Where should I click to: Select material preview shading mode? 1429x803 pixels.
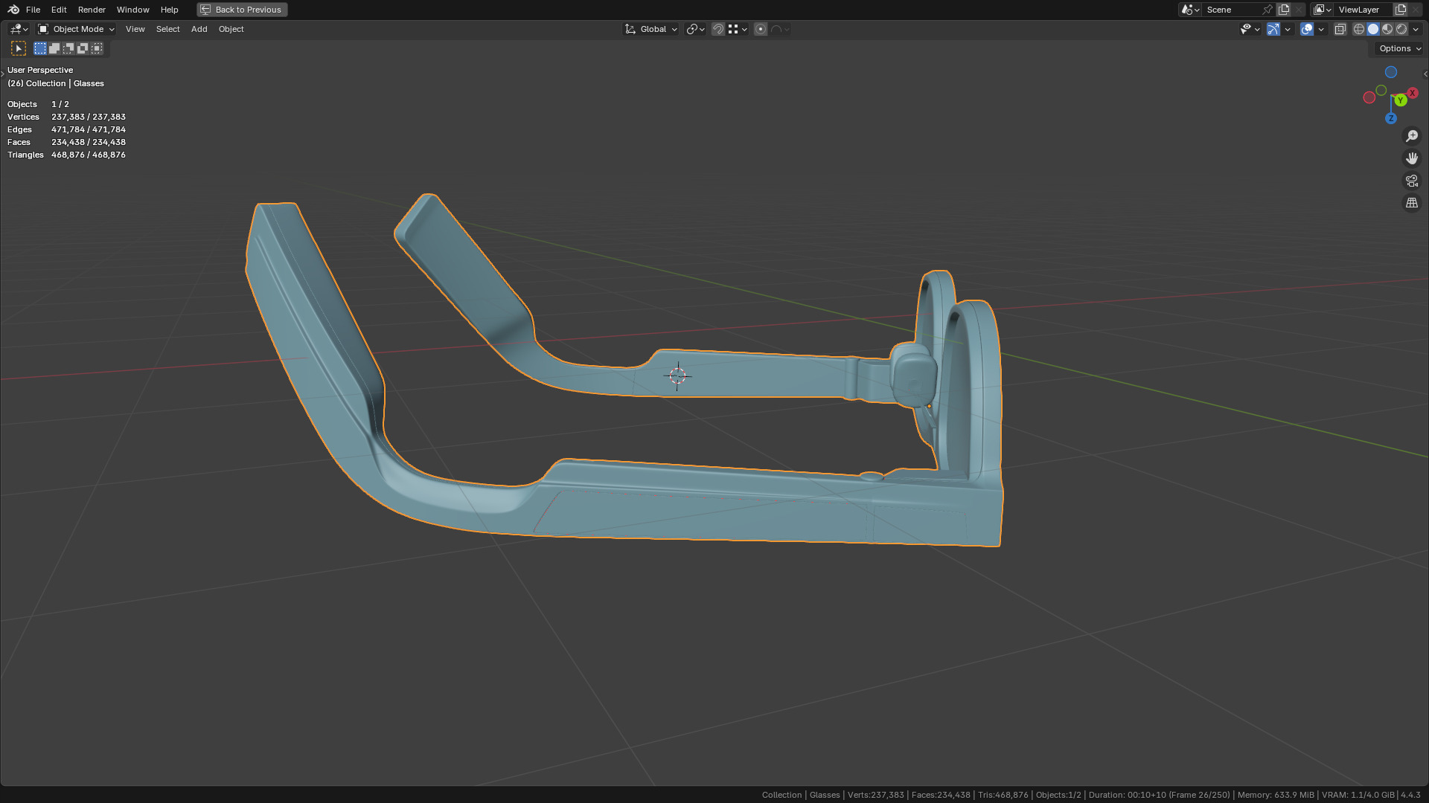1387,29
